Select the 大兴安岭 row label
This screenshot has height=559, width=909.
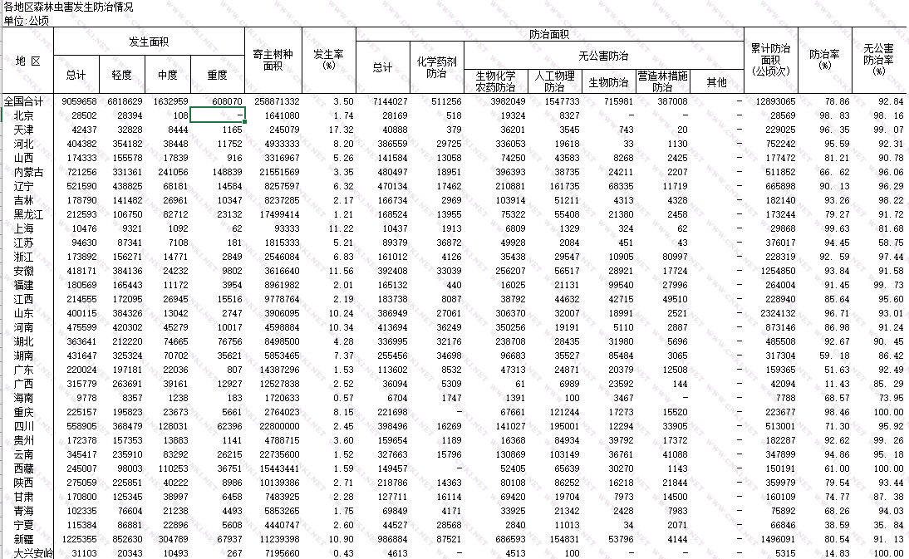tap(33, 553)
